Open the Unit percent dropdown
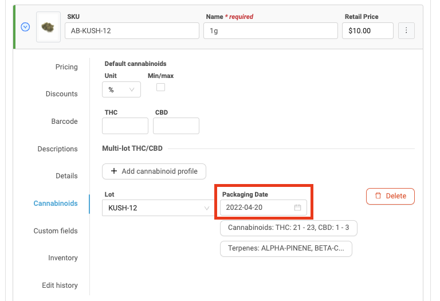 [121, 89]
